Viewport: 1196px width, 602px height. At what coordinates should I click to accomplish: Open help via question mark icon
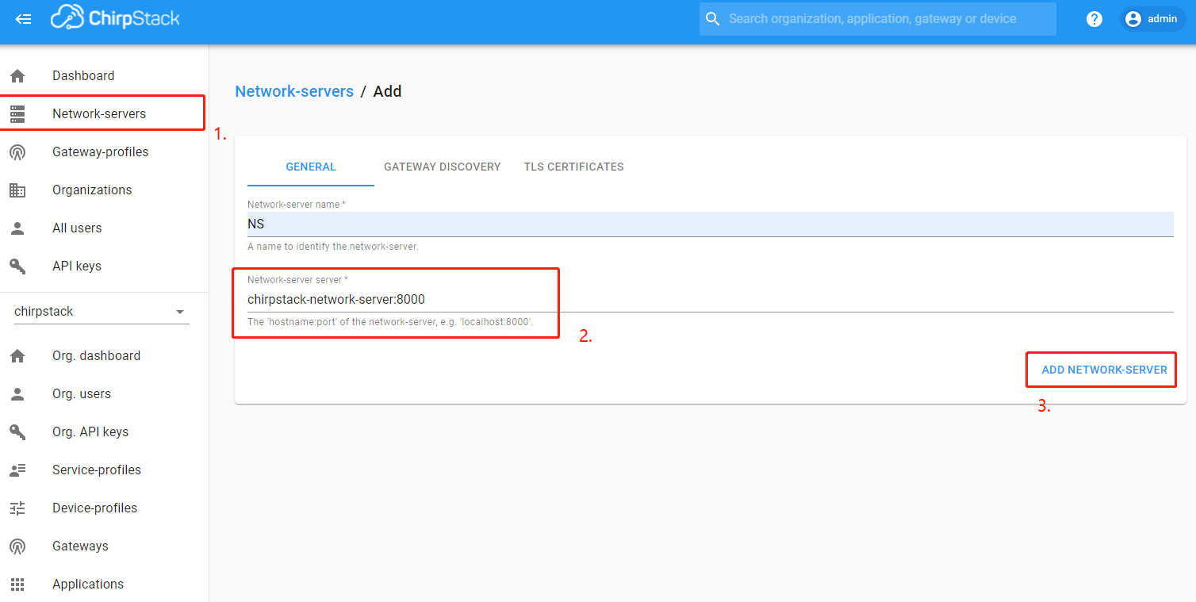tap(1094, 19)
